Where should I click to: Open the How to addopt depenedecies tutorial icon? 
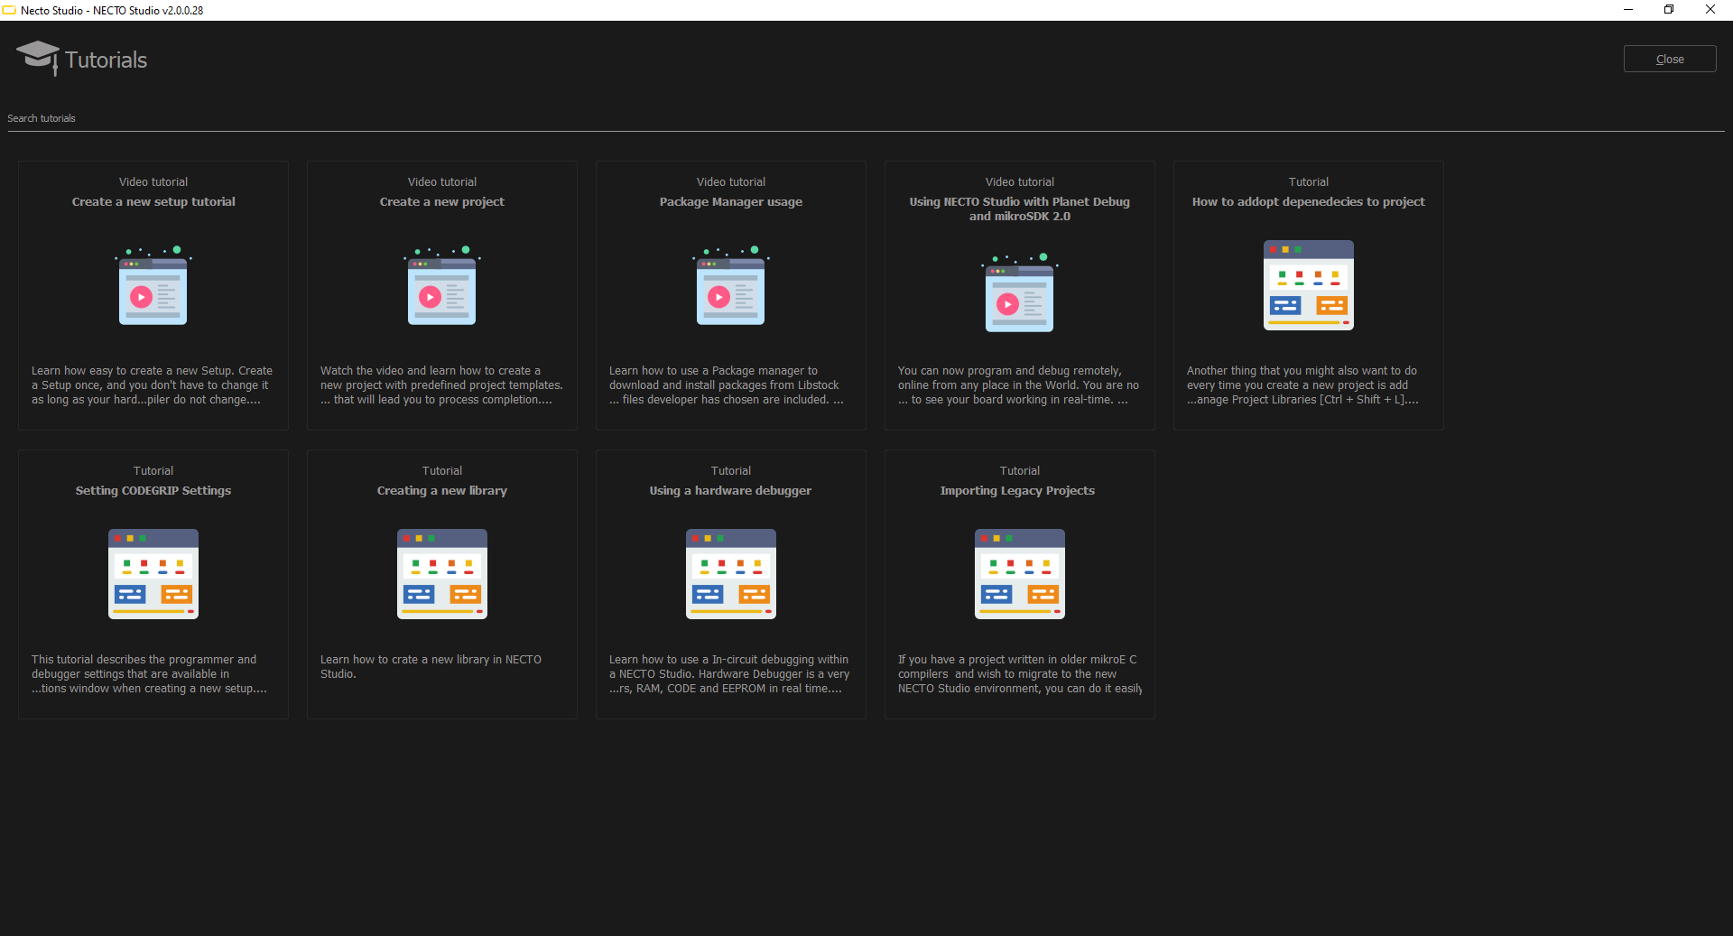click(x=1308, y=285)
